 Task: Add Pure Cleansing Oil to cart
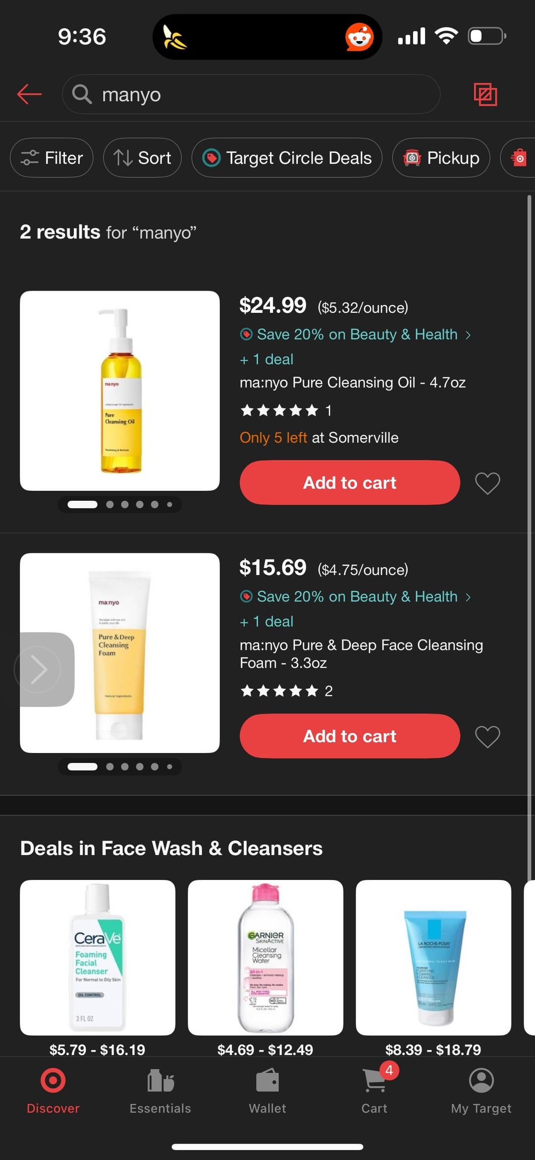(350, 482)
